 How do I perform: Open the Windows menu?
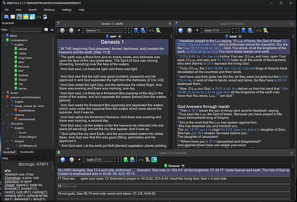tap(49, 9)
